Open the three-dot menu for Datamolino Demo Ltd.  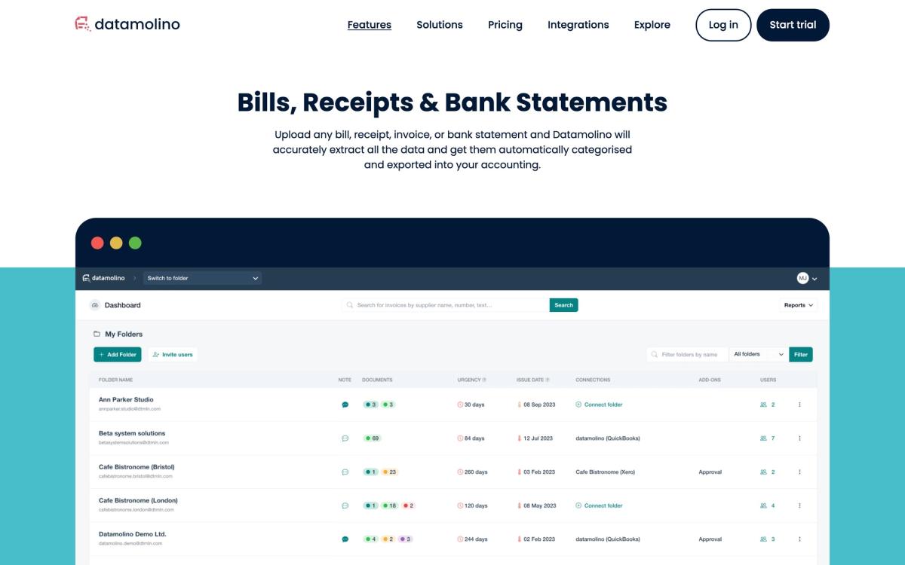pyautogui.click(x=799, y=539)
